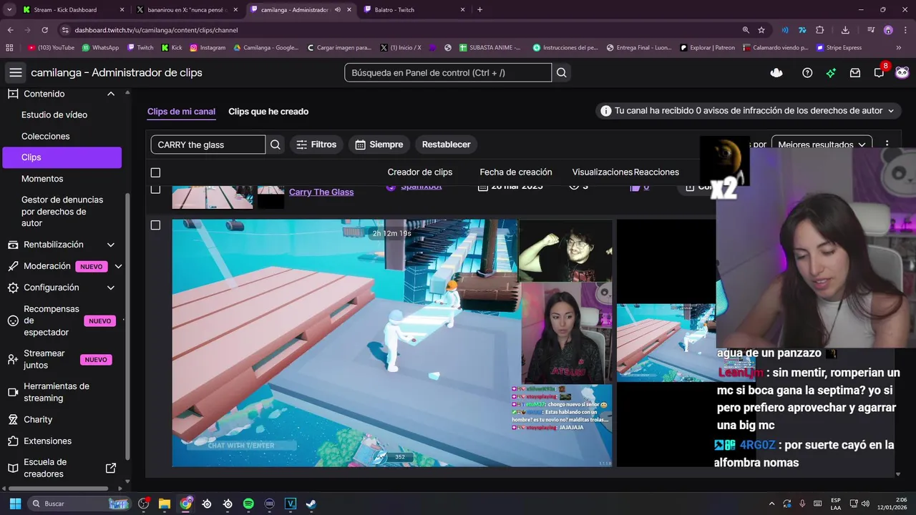Switch to Clips de mi canal tab

click(x=181, y=112)
